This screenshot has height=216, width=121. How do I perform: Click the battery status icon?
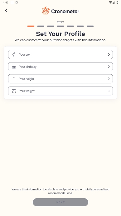(x=117, y=2)
